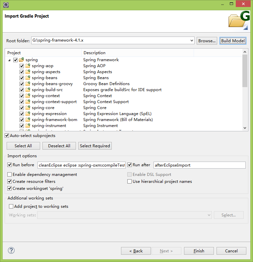Toggle Create workingset 'spring' checkbox
253x262 pixels.
coord(10,189)
